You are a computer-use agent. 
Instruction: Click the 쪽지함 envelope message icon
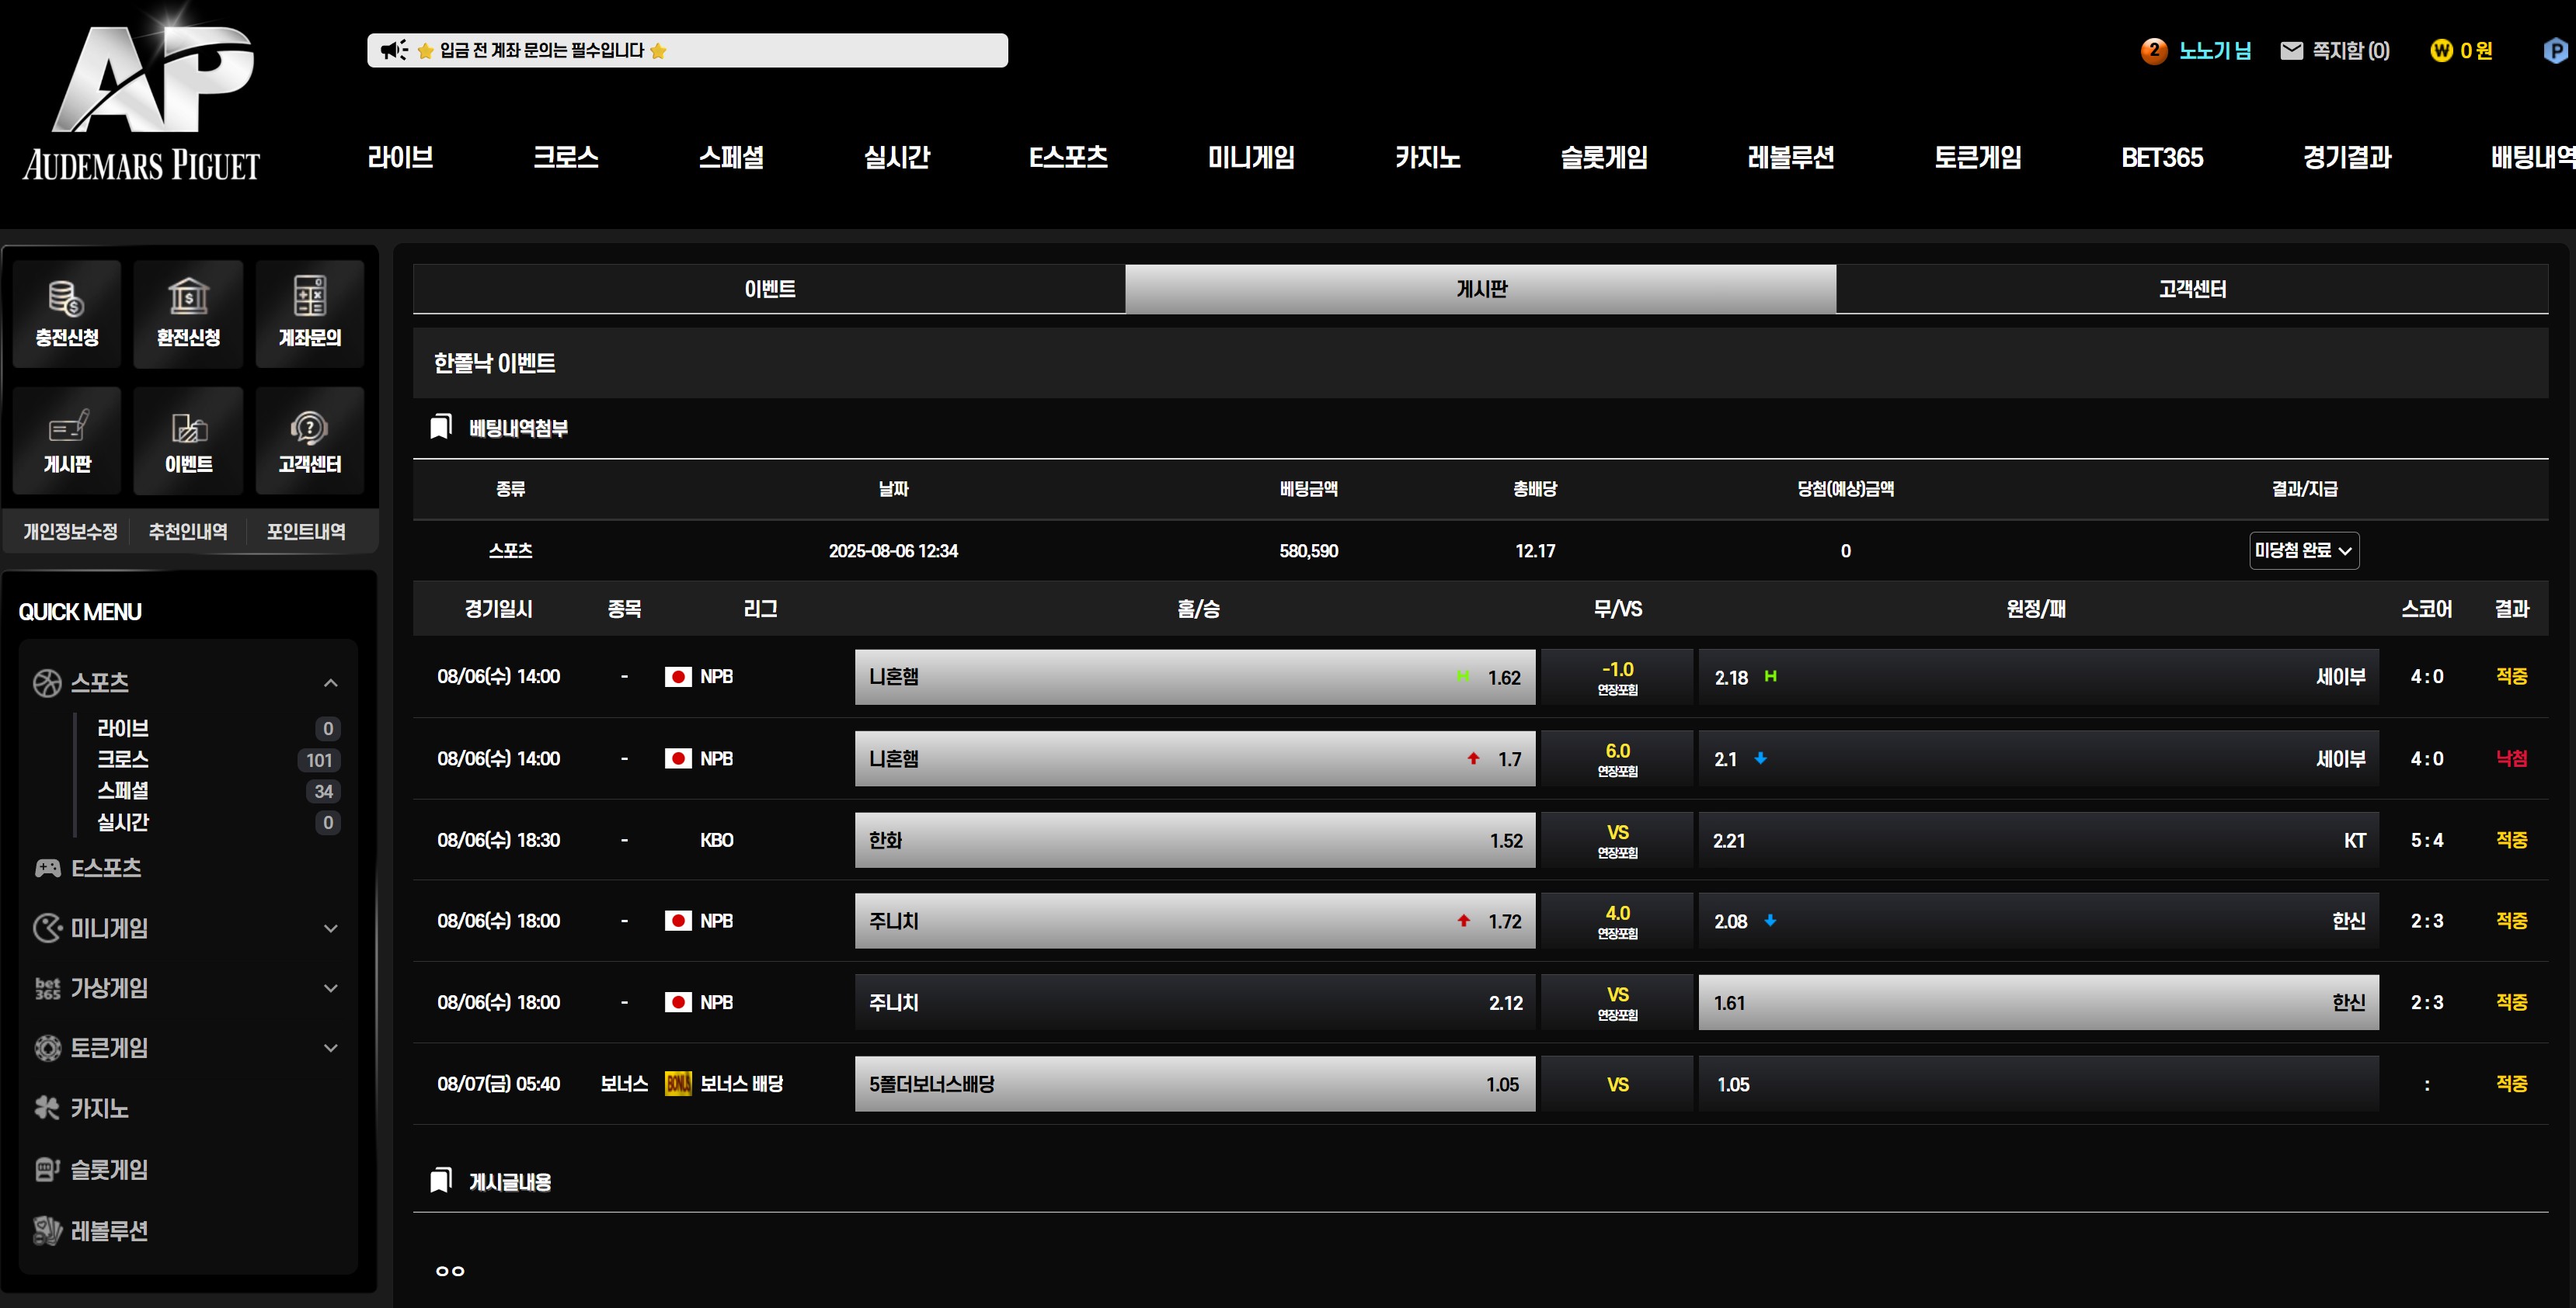[2291, 51]
